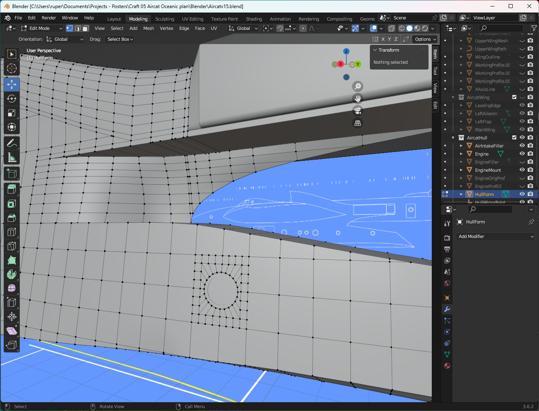539x411 pixels.
Task: Open the File menu
Action: pyautogui.click(x=18, y=18)
